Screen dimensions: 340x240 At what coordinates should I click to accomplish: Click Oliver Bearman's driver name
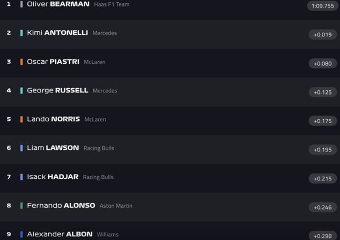tap(58, 4)
